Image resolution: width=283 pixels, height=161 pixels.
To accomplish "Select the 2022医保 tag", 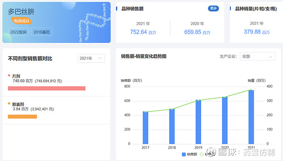I will [x=19, y=32].
